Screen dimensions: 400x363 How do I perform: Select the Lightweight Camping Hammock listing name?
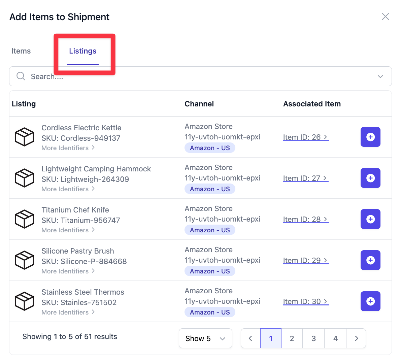coord(96,169)
